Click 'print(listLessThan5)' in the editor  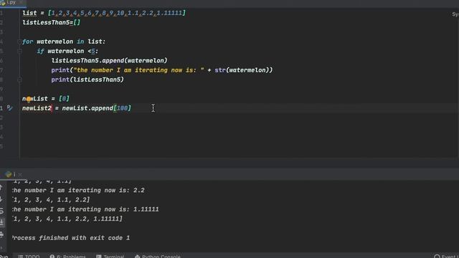pos(87,80)
